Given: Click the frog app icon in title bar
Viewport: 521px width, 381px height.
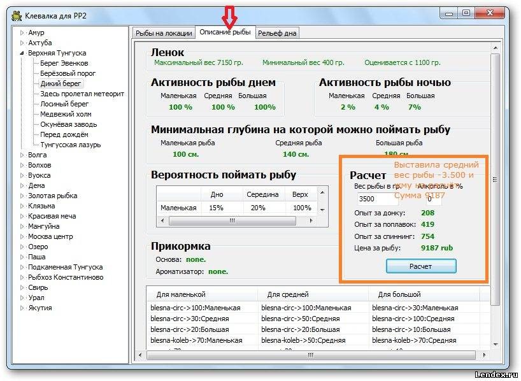Looking at the screenshot, I should point(17,16).
